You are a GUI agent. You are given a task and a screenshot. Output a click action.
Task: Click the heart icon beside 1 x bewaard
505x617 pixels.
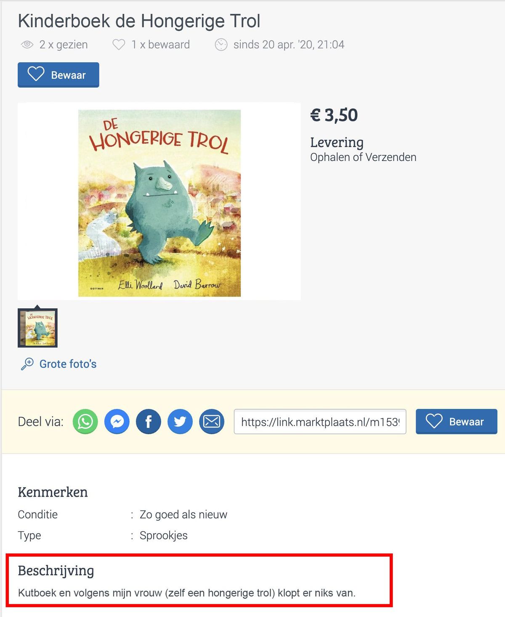(x=119, y=45)
